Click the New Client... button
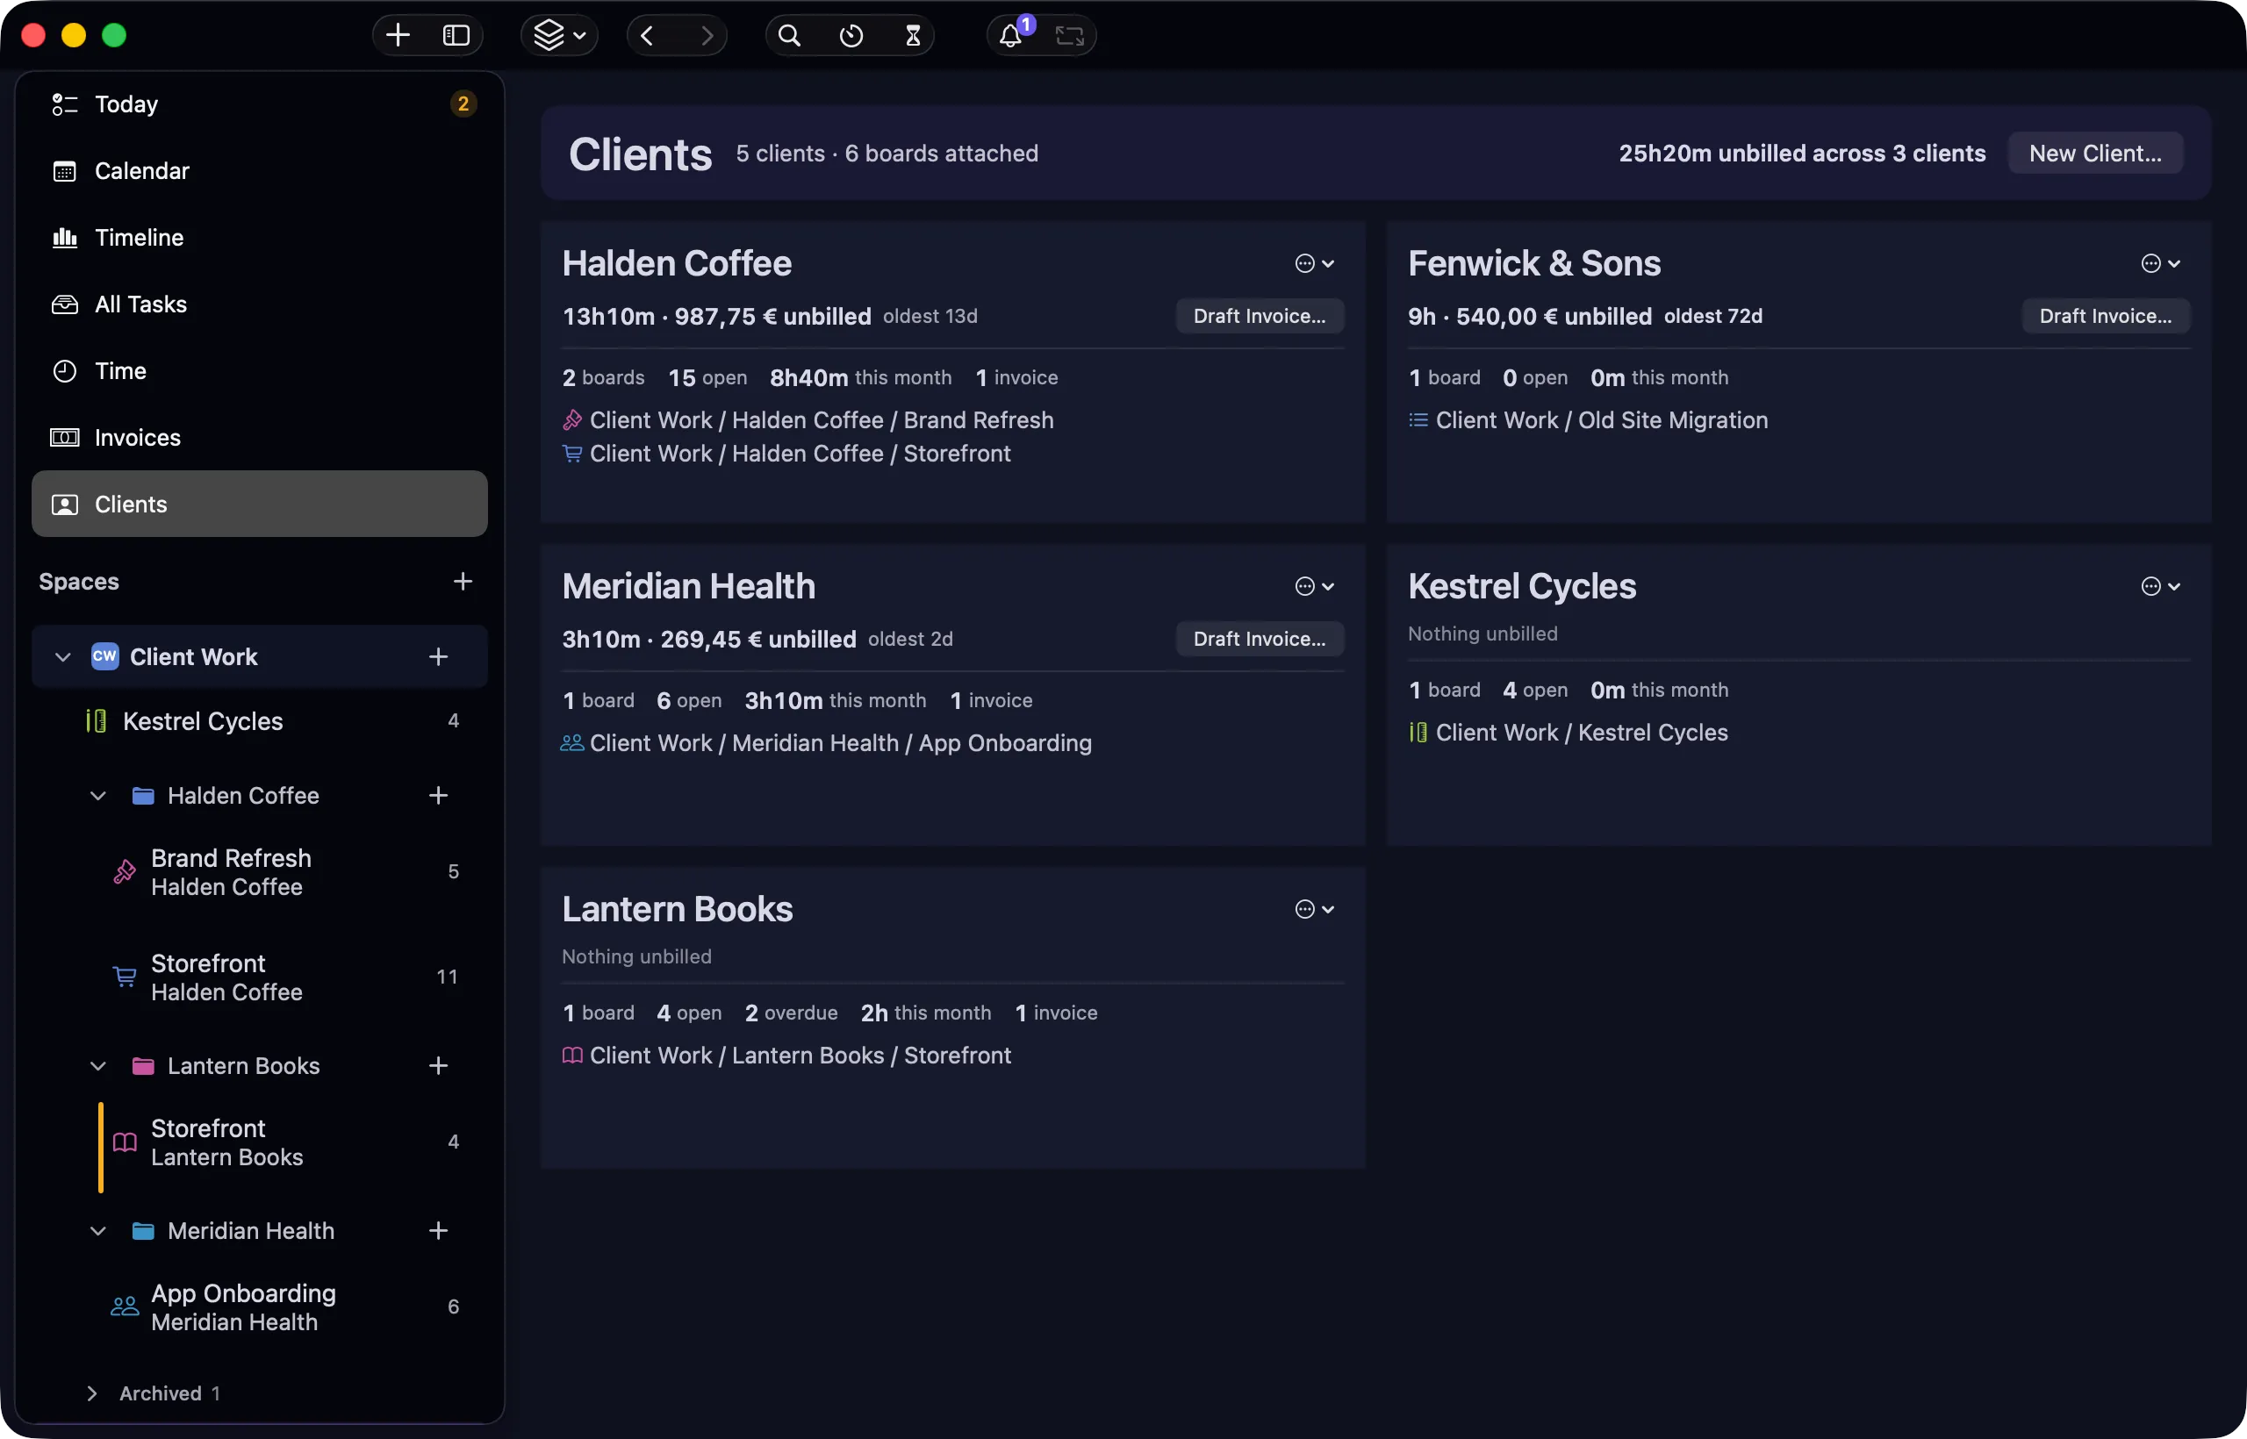 (2094, 154)
